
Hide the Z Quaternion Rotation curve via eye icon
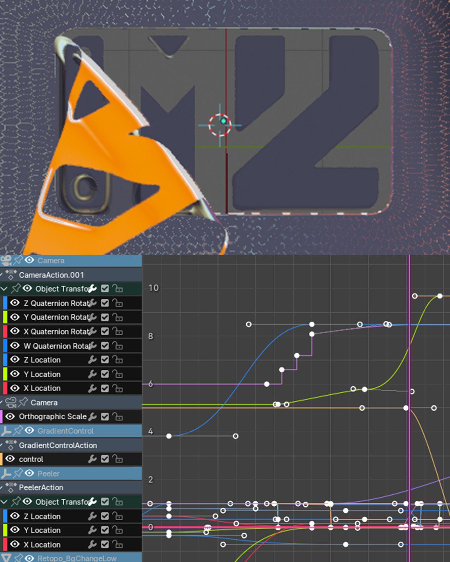point(15,303)
